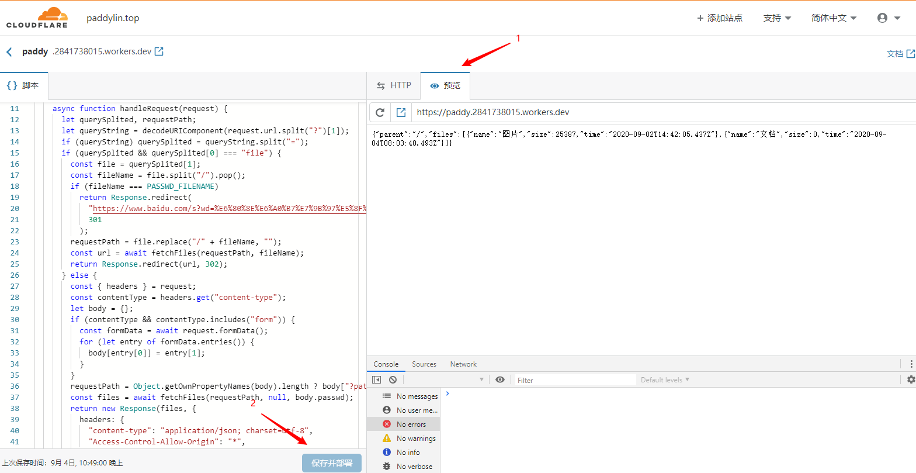The width and height of the screenshot is (916, 473).
Task: Click the warning triangle icon for warnings
Action: click(x=386, y=439)
